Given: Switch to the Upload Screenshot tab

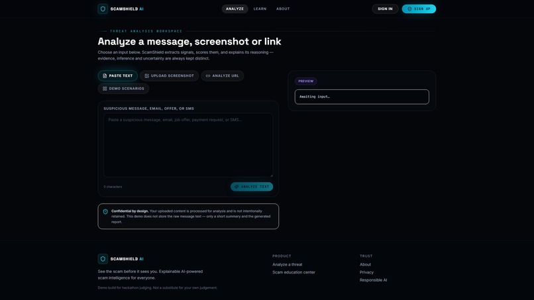Looking at the screenshot, I should click(169, 76).
